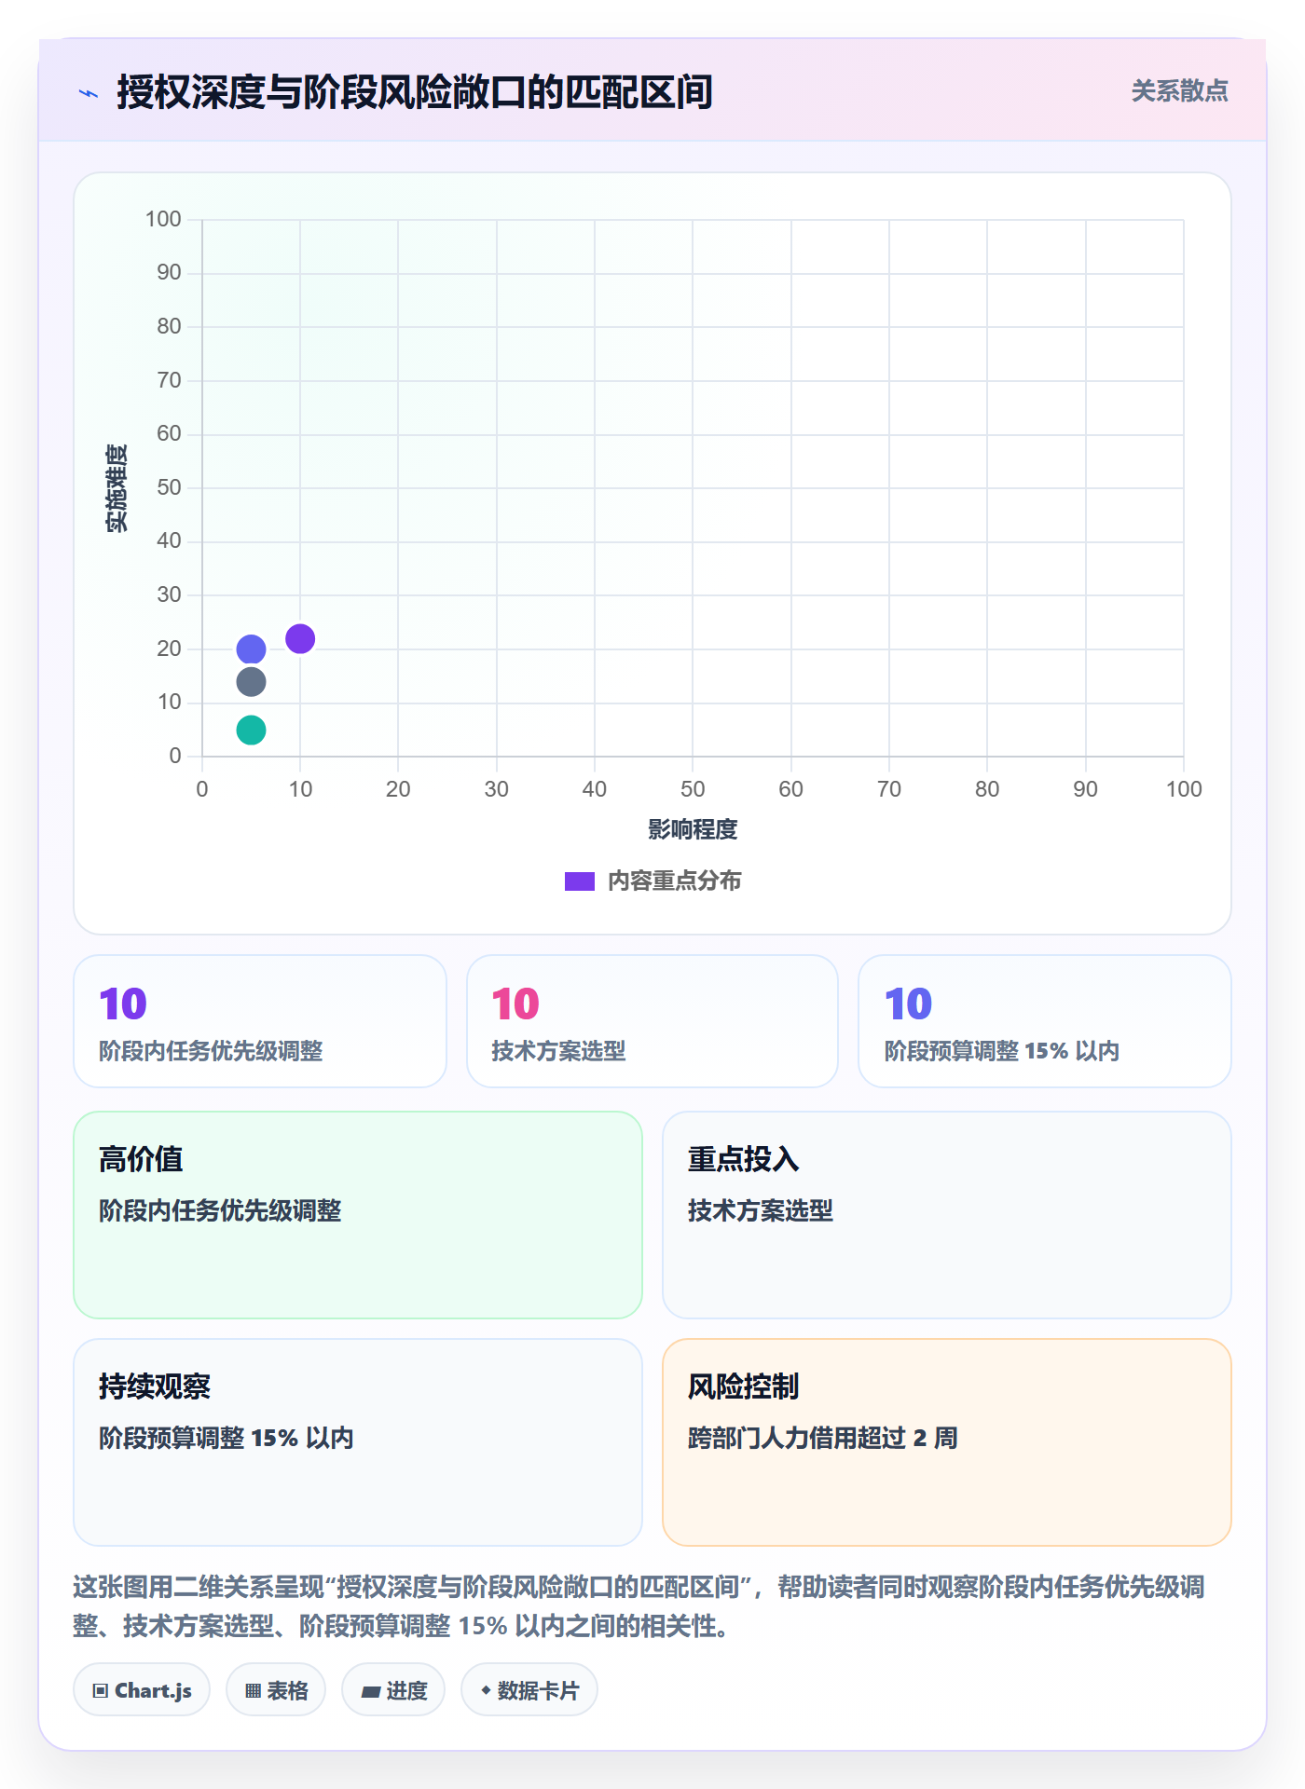The image size is (1305, 1789).
Task: Click the main title 授权深度与阶段风险敞口的匹配区间
Action: [415, 92]
